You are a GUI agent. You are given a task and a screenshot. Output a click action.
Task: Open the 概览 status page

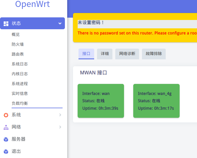click(x=16, y=34)
